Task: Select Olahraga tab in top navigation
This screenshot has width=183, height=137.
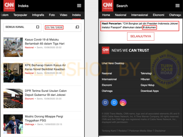Action: (x=175, y=15)
